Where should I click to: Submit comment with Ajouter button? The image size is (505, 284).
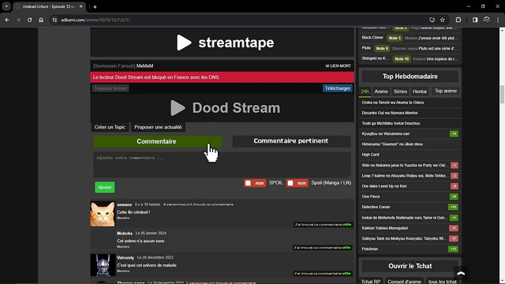coord(105,187)
